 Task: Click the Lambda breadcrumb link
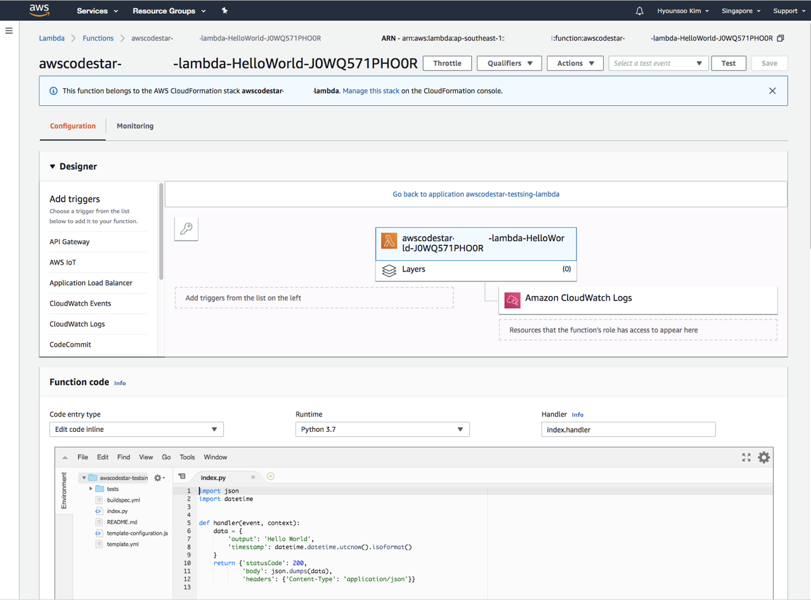coord(52,38)
